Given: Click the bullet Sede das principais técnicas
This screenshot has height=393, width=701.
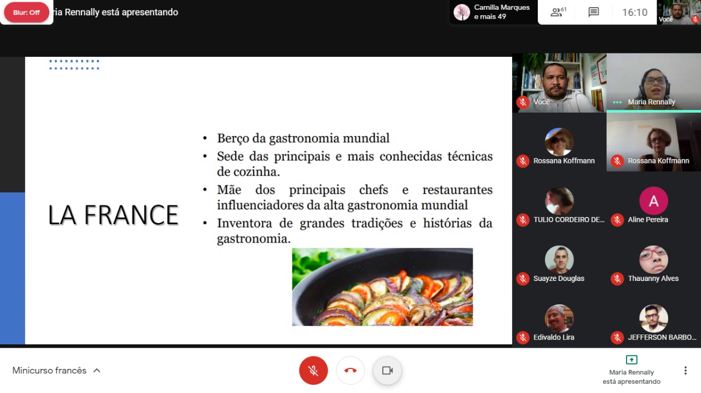Looking at the screenshot, I should (x=355, y=164).
